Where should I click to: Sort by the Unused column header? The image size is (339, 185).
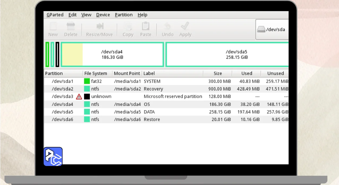[275, 73]
